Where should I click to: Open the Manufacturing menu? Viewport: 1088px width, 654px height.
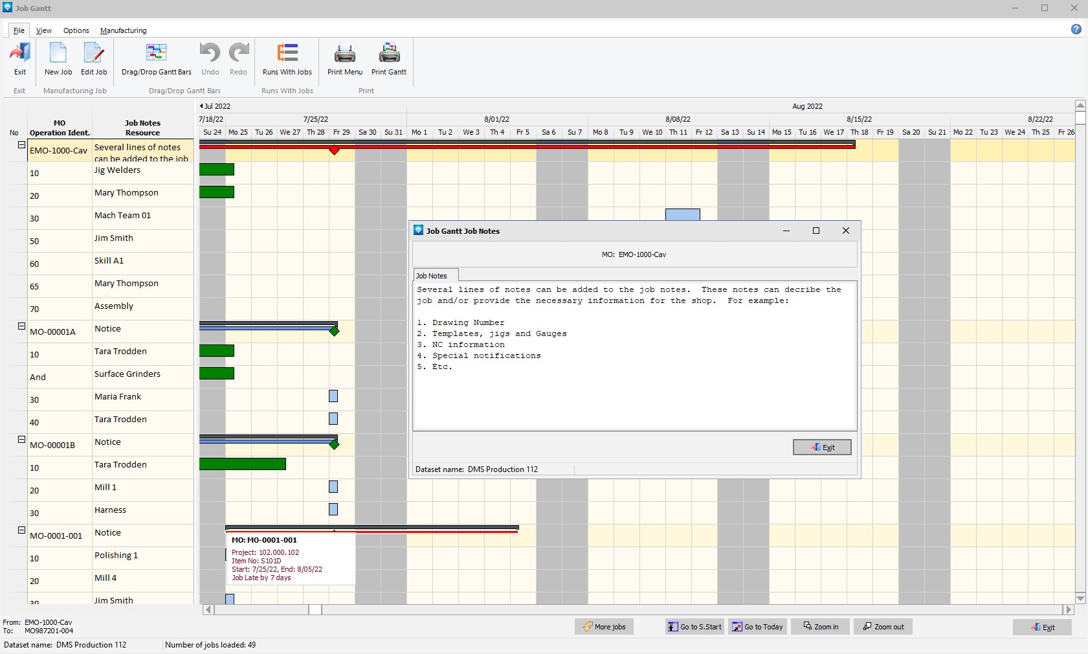coord(123,30)
